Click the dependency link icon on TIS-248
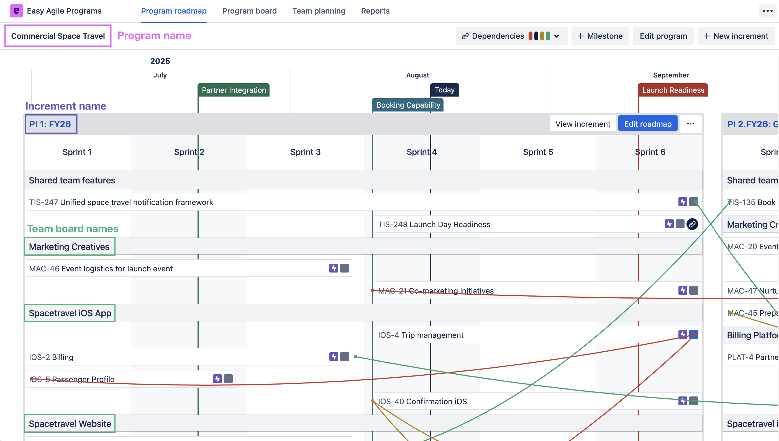The height and width of the screenshot is (441, 779). click(692, 224)
